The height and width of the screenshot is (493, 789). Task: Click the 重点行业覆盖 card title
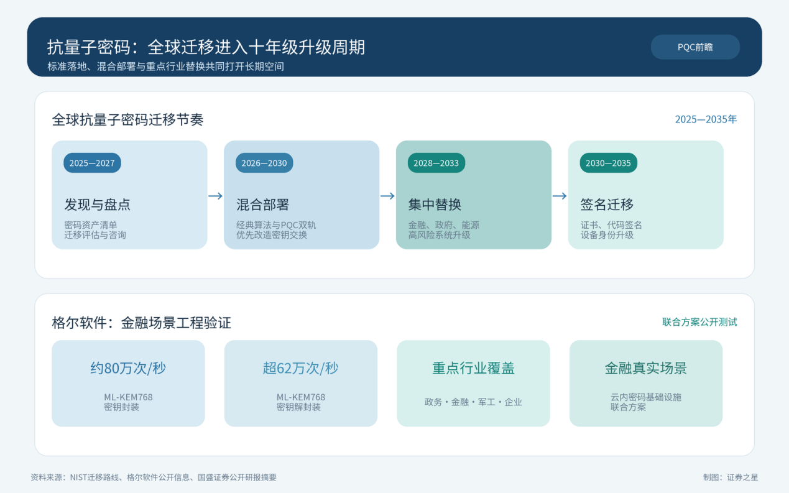tap(474, 368)
